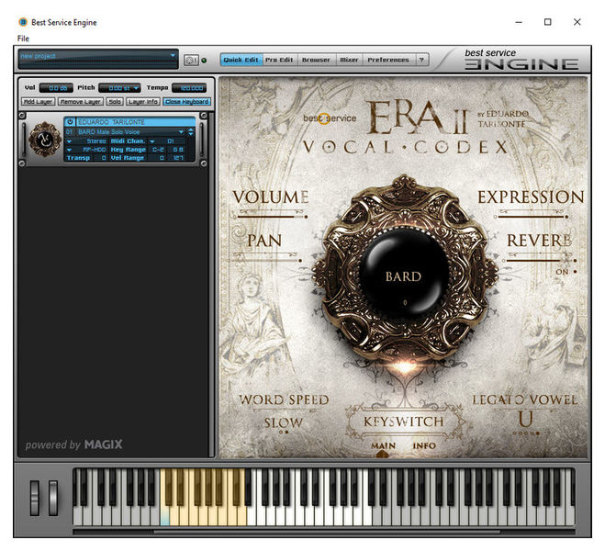Click the VOLUME slider

click(272, 217)
